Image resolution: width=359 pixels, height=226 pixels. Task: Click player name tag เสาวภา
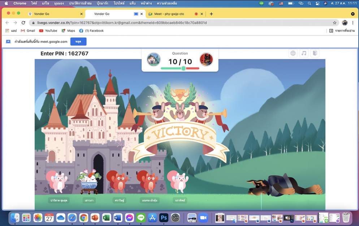(89, 200)
